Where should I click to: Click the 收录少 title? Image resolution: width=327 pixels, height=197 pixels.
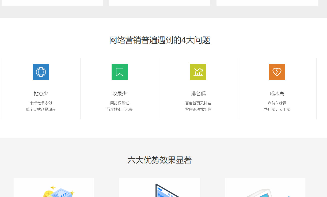[x=120, y=94]
